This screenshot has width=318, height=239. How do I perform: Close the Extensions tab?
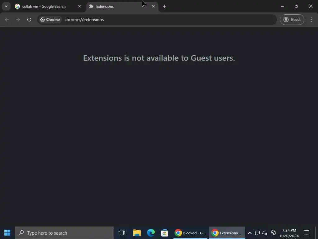tap(153, 6)
